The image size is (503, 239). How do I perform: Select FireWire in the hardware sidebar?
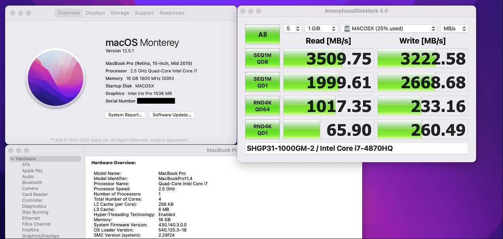pyautogui.click(x=30, y=230)
